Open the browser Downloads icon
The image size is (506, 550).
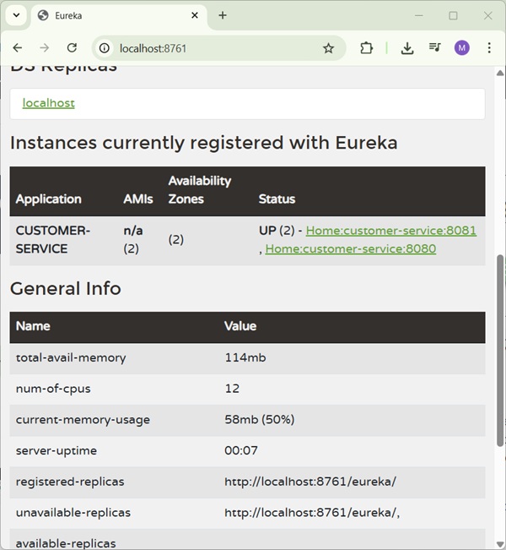(406, 48)
